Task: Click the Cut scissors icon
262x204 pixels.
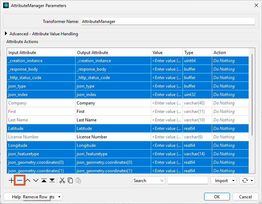Action: pyautogui.click(x=62, y=180)
